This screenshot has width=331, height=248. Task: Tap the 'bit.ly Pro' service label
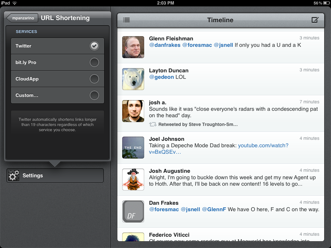click(26, 62)
